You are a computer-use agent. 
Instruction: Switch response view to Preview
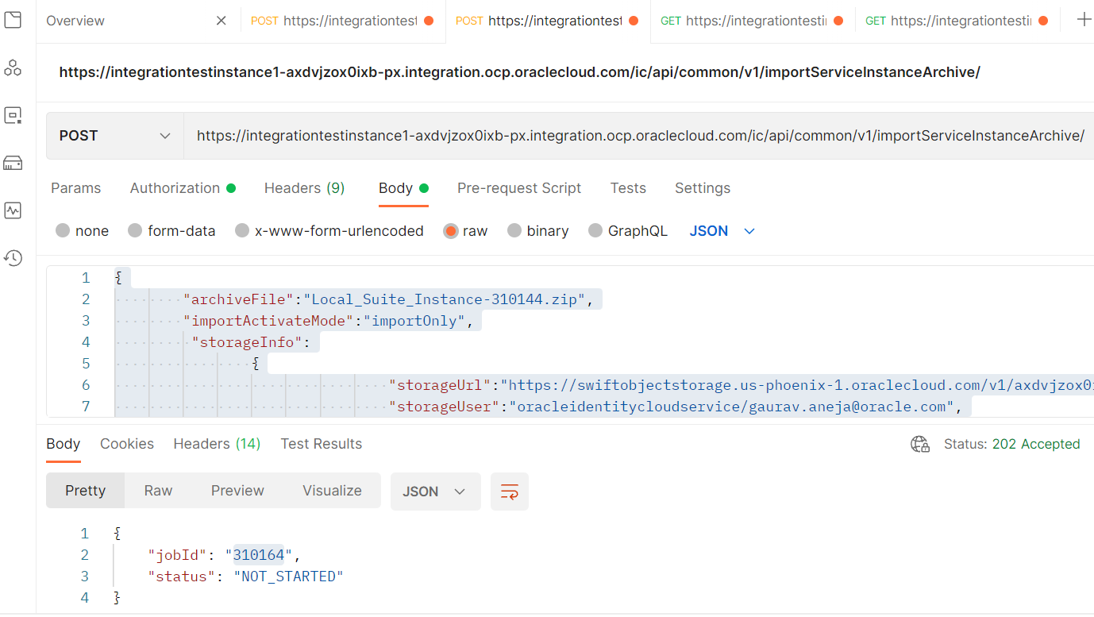pyautogui.click(x=237, y=491)
